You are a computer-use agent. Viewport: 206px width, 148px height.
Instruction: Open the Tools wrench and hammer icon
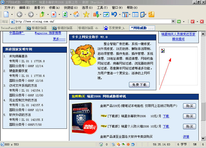click(125, 15)
